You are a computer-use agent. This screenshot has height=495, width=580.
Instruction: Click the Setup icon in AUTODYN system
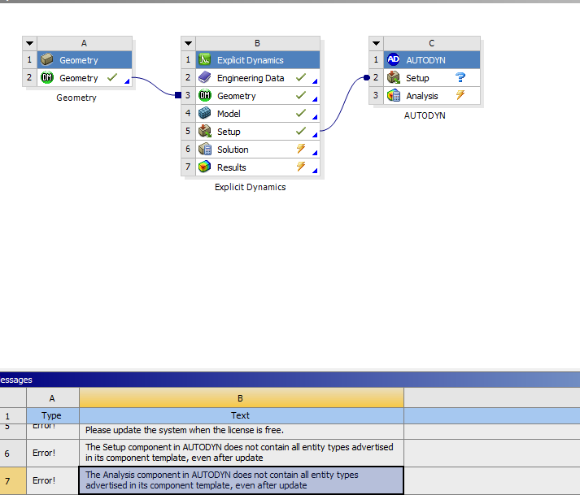click(x=393, y=78)
